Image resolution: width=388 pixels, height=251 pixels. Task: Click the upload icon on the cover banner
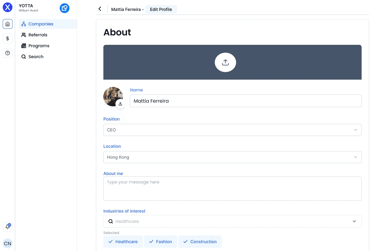[x=225, y=62]
